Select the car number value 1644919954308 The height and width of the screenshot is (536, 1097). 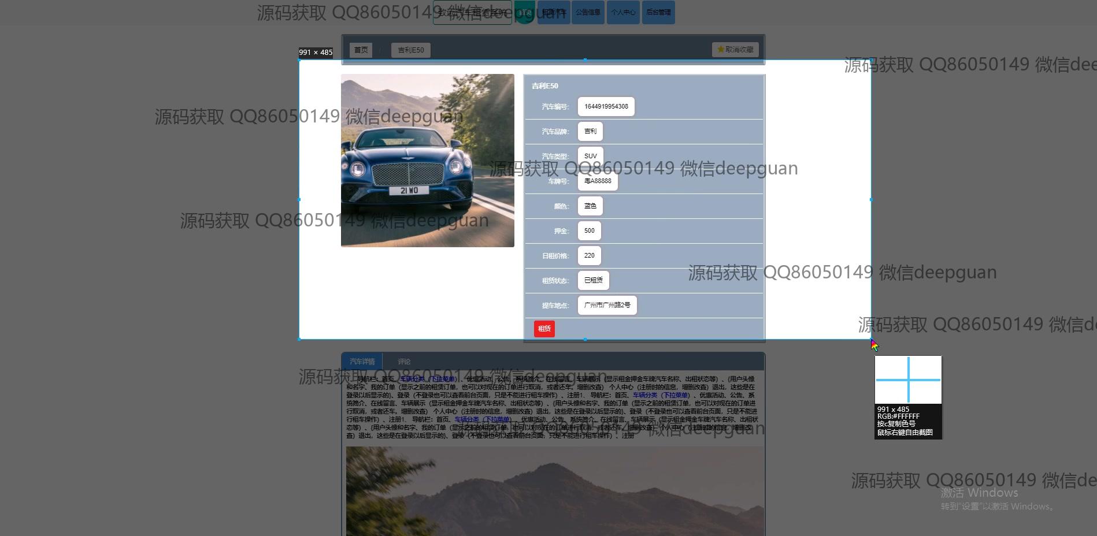pos(606,106)
